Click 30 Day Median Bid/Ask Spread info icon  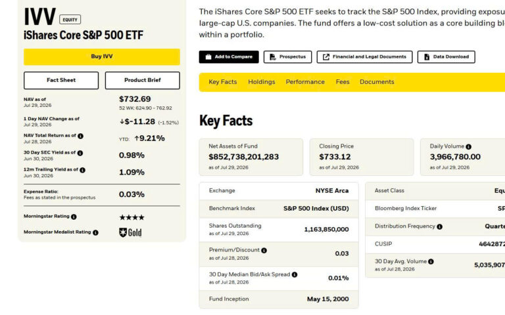[295, 275]
